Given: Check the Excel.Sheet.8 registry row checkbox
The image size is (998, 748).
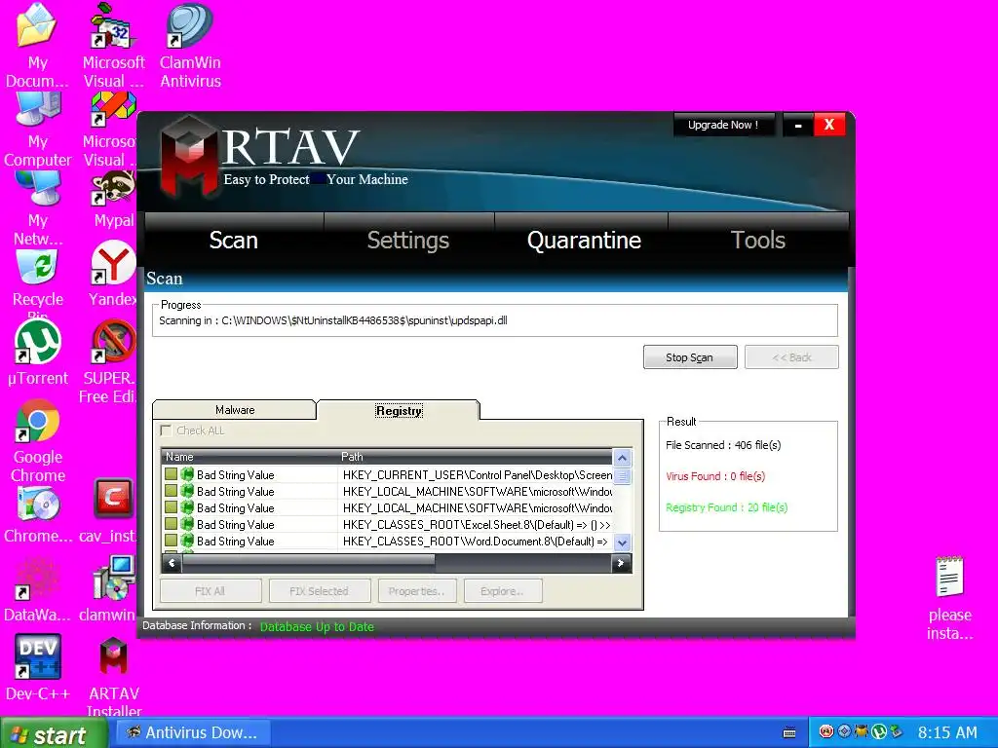Looking at the screenshot, I should coord(171,524).
